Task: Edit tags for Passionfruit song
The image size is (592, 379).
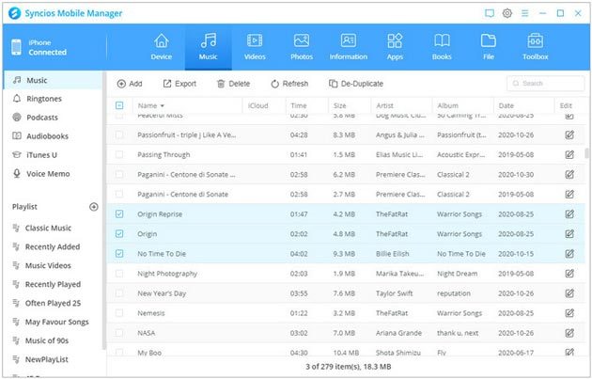Action: pos(569,134)
